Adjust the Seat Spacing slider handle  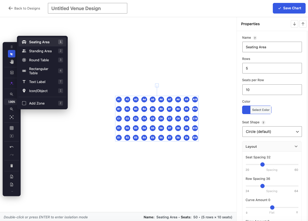point(262,164)
